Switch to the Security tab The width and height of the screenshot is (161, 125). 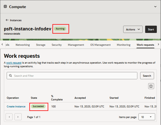[x=56, y=45]
